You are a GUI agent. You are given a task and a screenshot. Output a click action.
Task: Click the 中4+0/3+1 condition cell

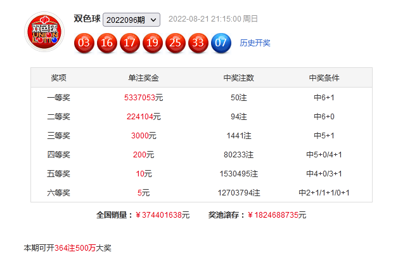pyautogui.click(x=324, y=174)
